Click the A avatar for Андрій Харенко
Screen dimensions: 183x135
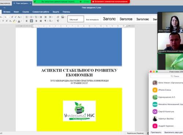[x=155, y=126]
